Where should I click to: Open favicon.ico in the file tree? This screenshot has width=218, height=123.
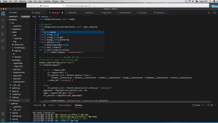[x=19, y=45]
